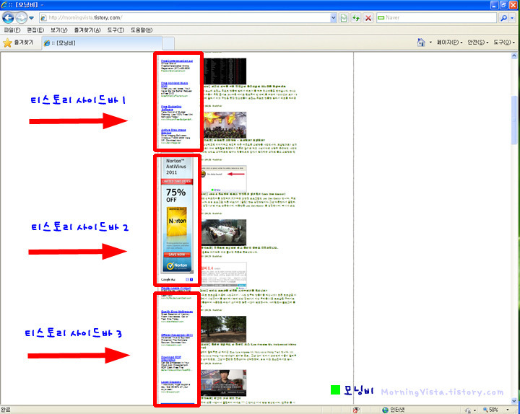520x414 pixels.
Task: Click the Home house icon
Action: point(421,43)
